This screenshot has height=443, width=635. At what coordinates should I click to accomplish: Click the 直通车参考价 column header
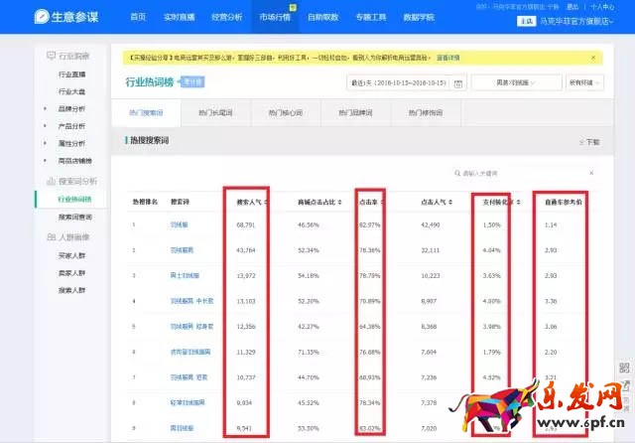point(563,202)
